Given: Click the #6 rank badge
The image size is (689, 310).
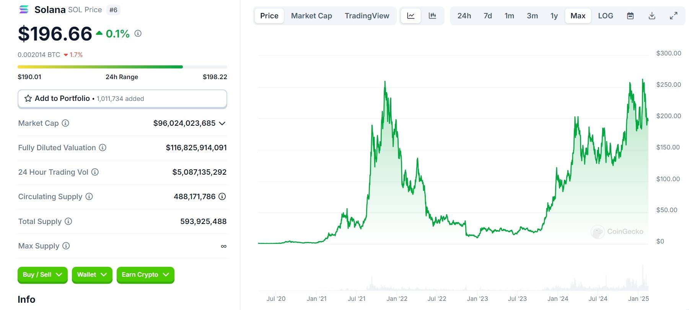Looking at the screenshot, I should click(x=113, y=10).
